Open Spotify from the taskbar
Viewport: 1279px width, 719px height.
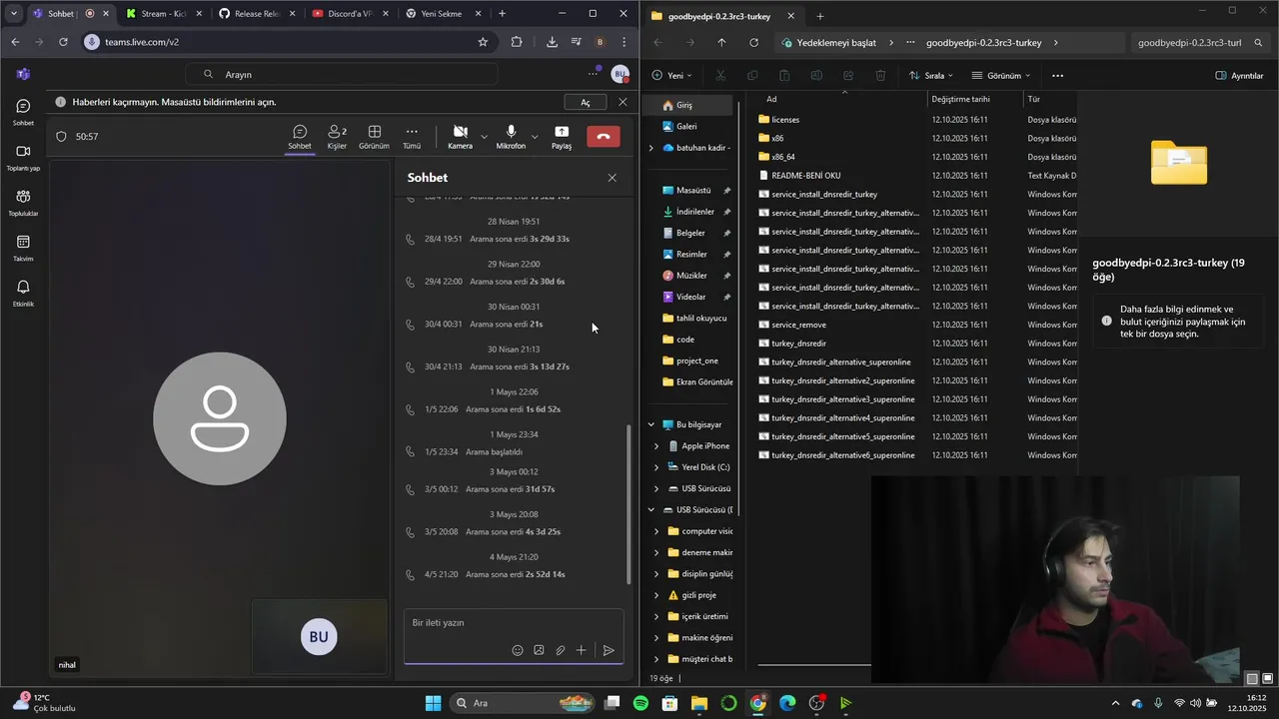pyautogui.click(x=640, y=703)
